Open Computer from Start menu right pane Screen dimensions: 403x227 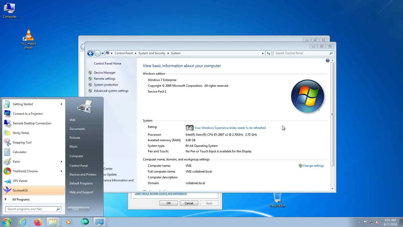76,156
